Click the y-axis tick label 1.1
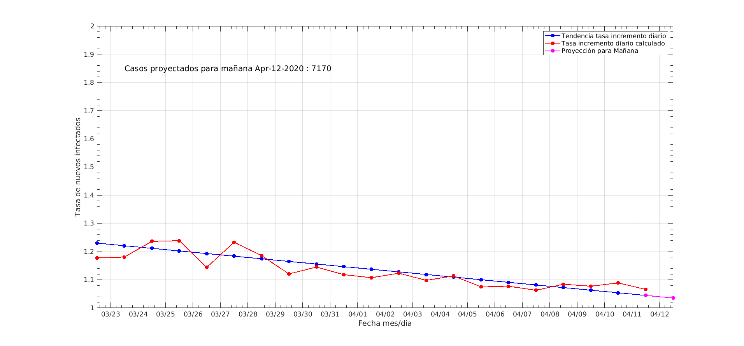 click(89, 280)
